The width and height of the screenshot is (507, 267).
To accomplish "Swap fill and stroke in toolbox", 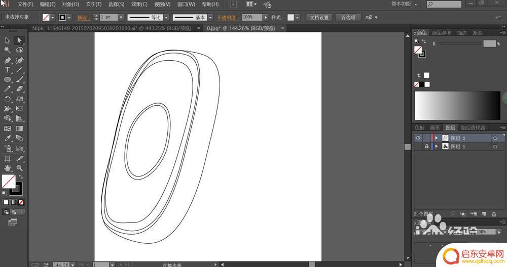I will 21,176.
